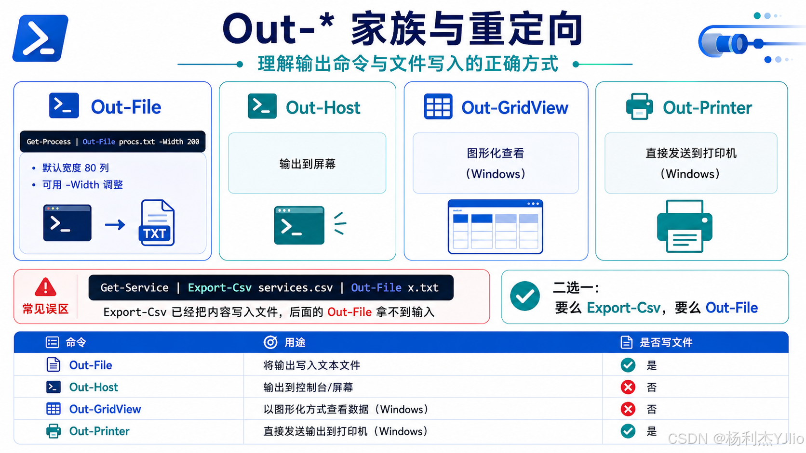The width and height of the screenshot is (806, 453).
Task: Click the Out-GridView card heading text
Action: [x=515, y=107]
